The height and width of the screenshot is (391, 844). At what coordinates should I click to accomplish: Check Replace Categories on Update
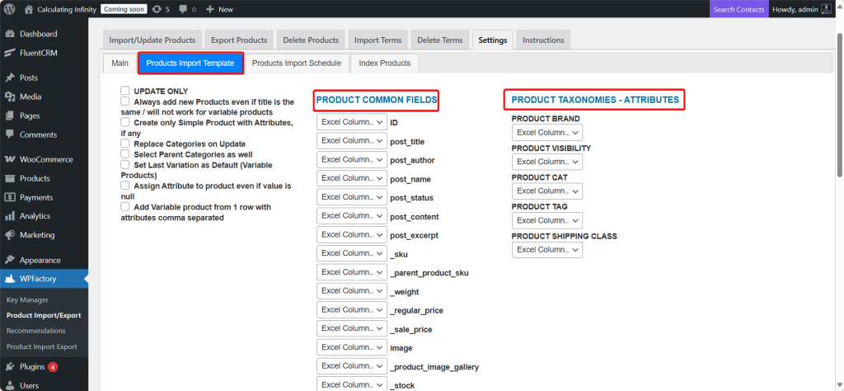125,143
